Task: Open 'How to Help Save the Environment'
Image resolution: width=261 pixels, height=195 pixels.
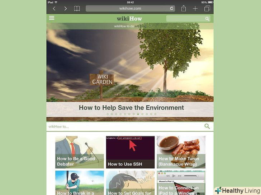Action: click(x=131, y=108)
